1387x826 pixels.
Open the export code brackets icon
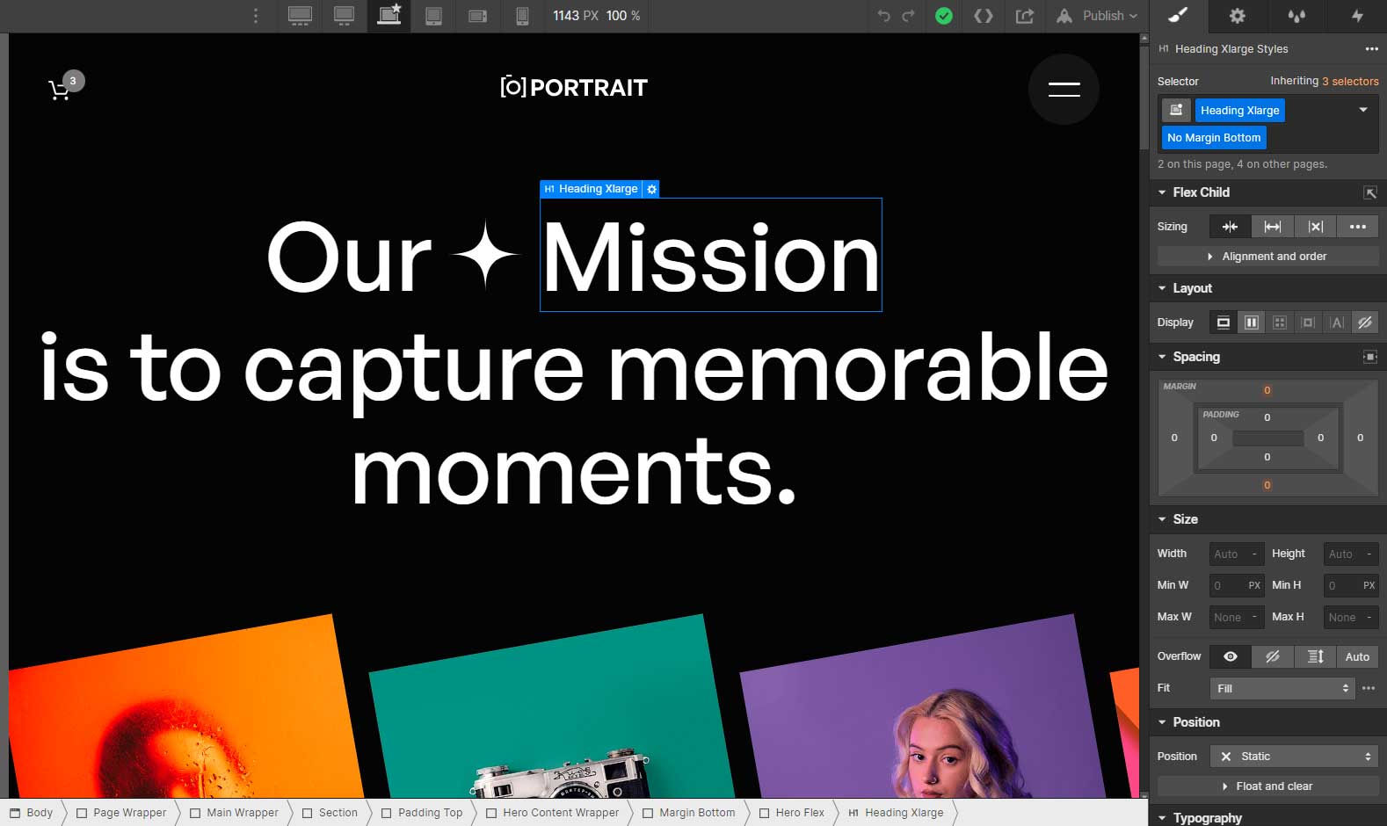click(x=984, y=16)
